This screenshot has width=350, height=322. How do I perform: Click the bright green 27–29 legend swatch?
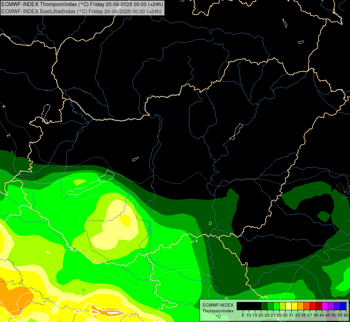click(x=276, y=306)
